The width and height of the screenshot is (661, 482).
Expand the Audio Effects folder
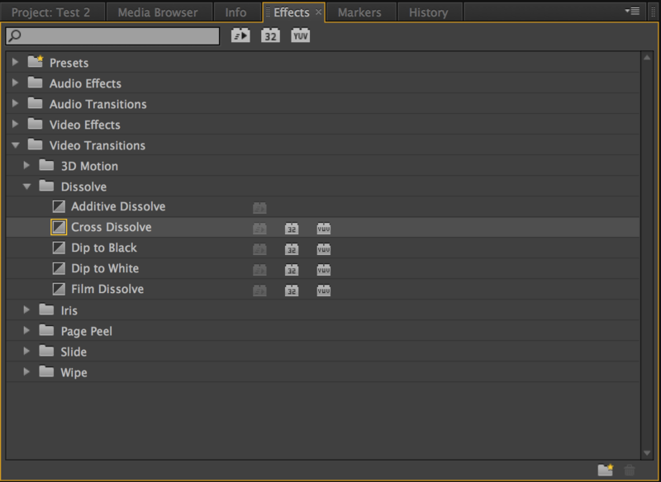pos(16,83)
